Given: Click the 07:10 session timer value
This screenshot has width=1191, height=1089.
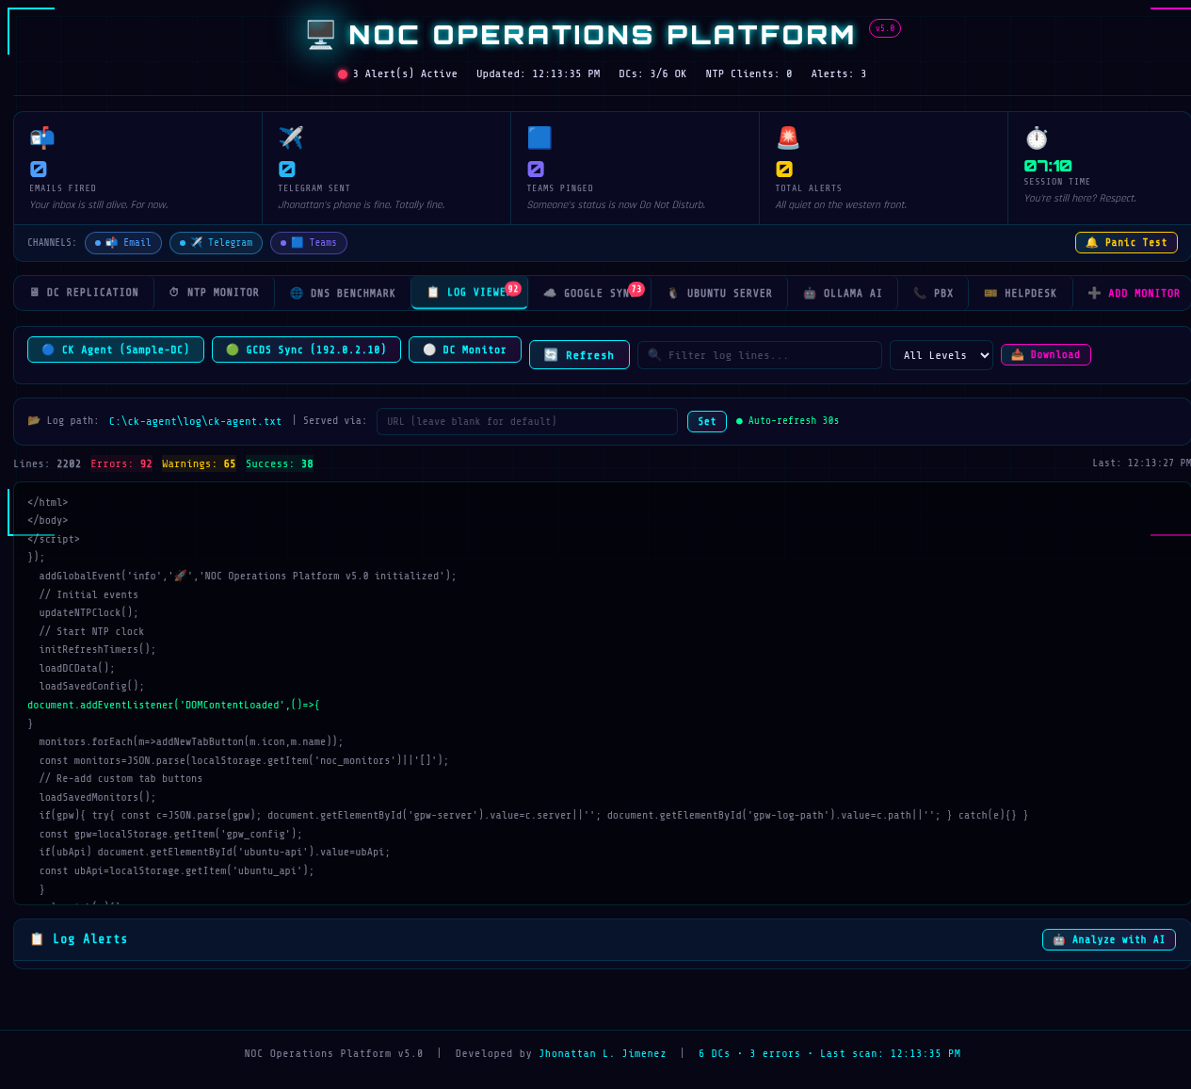Looking at the screenshot, I should (1048, 166).
